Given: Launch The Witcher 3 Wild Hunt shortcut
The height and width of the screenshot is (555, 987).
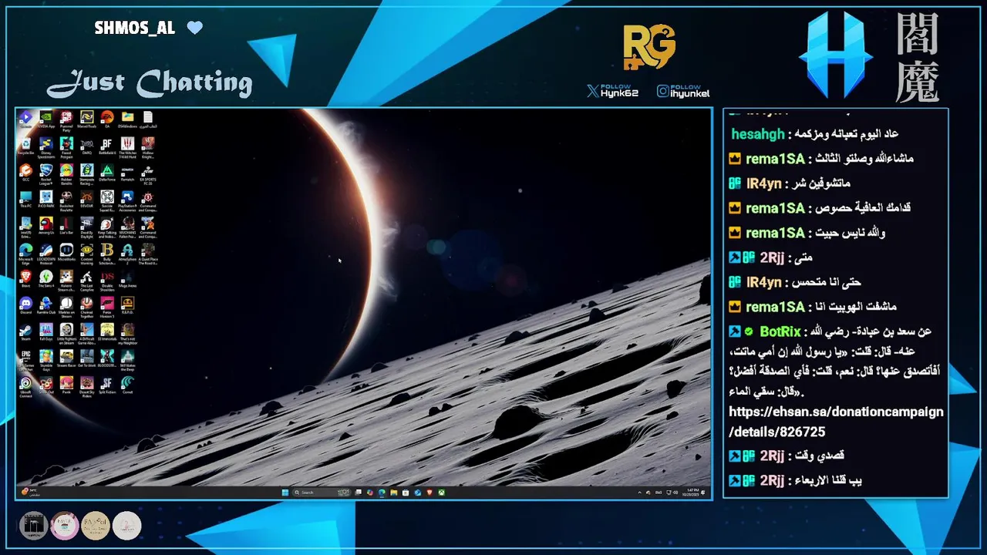Looking at the screenshot, I should 127,147.
